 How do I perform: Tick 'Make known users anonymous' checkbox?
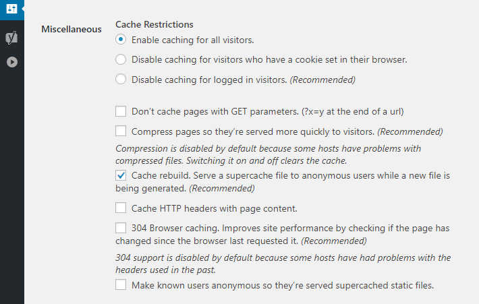pyautogui.click(x=121, y=285)
